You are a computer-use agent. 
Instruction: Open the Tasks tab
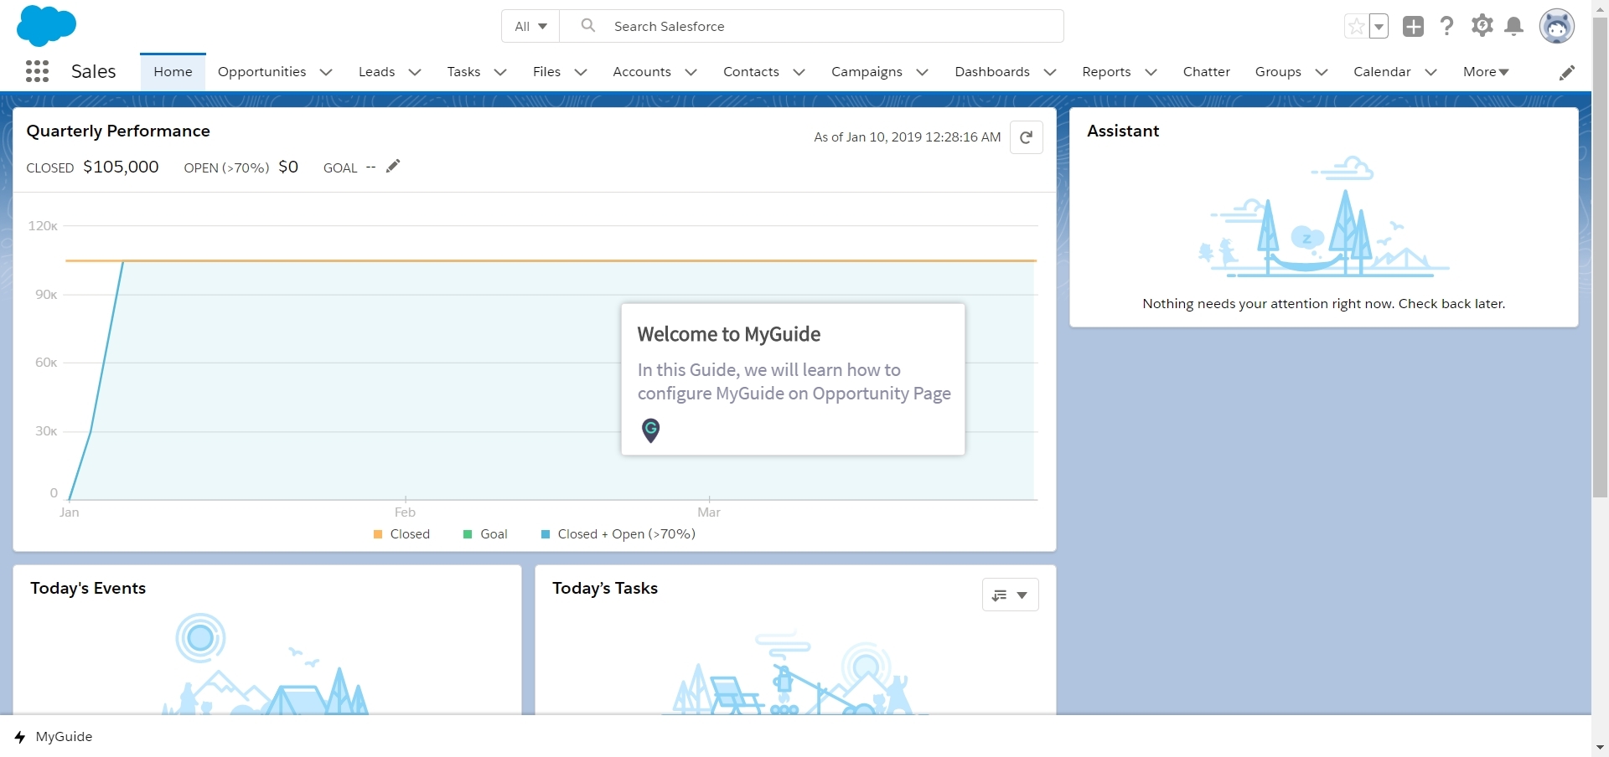click(x=463, y=72)
